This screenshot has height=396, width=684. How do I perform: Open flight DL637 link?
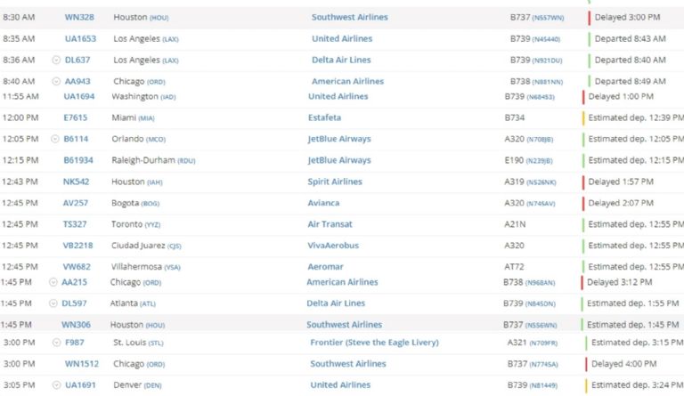(77, 61)
